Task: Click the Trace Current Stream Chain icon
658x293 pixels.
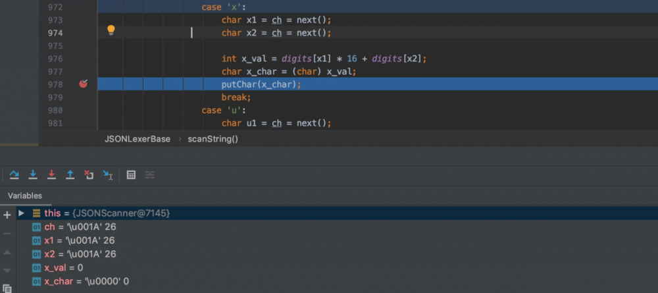Action: pyautogui.click(x=150, y=175)
